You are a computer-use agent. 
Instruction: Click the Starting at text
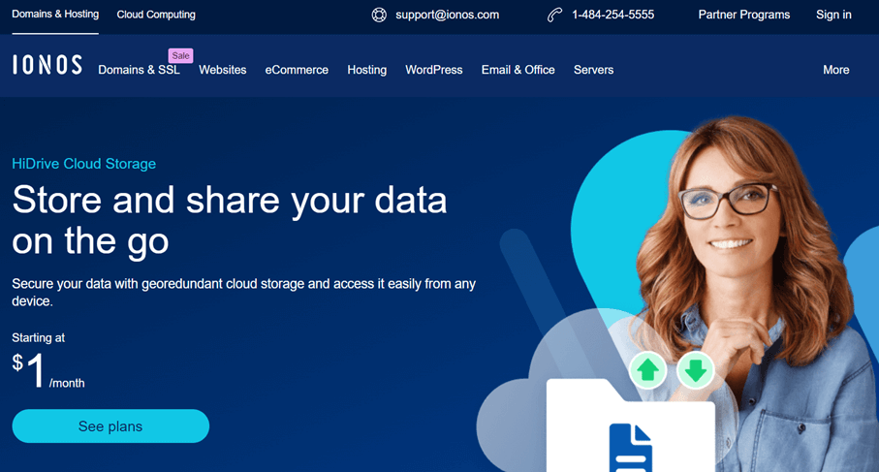[38, 337]
